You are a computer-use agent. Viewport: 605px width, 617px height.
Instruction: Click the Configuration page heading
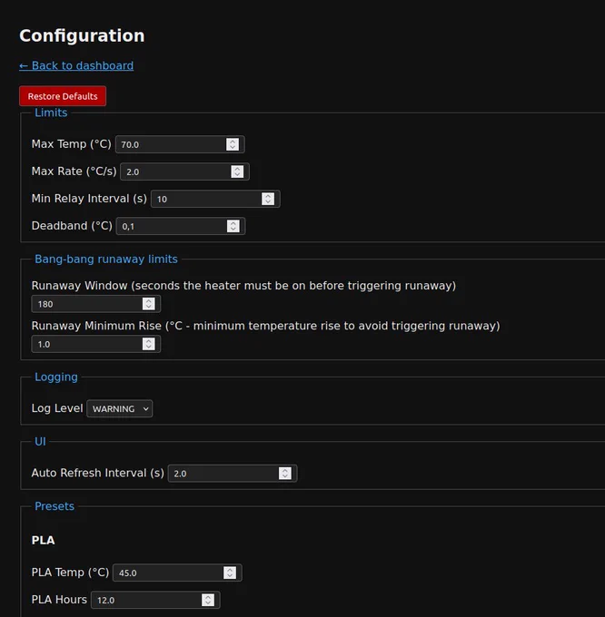point(82,35)
